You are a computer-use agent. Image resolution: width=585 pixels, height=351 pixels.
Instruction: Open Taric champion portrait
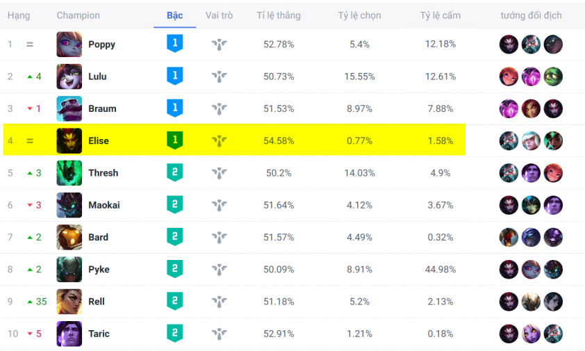(69, 334)
